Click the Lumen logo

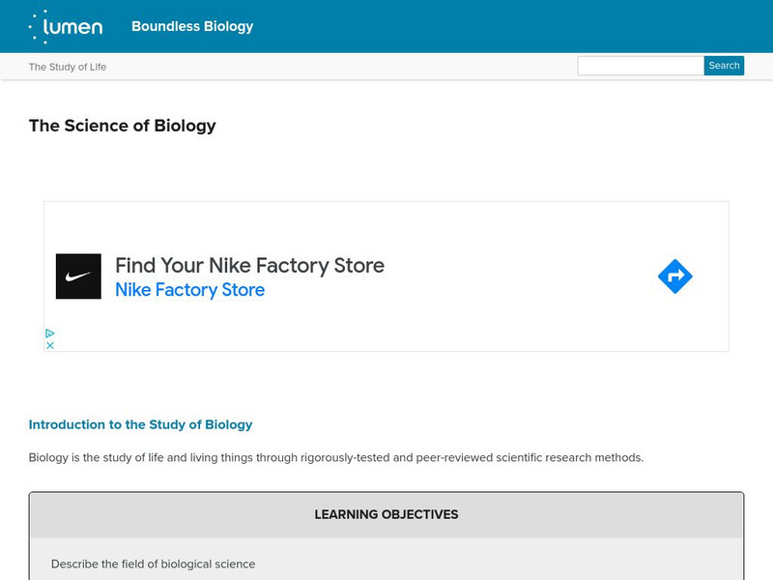[x=66, y=26]
